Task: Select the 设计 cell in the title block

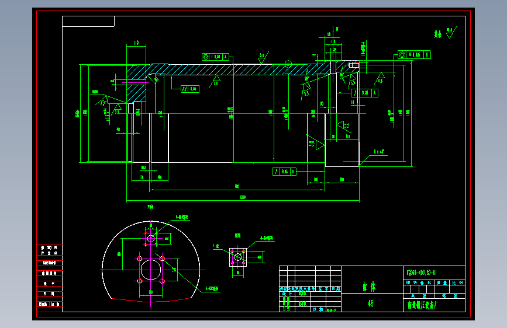Action: click(287, 294)
